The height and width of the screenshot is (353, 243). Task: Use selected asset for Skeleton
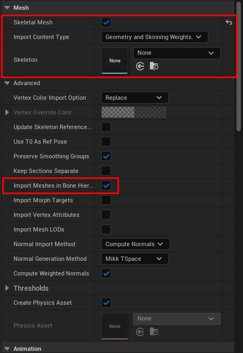point(140,66)
